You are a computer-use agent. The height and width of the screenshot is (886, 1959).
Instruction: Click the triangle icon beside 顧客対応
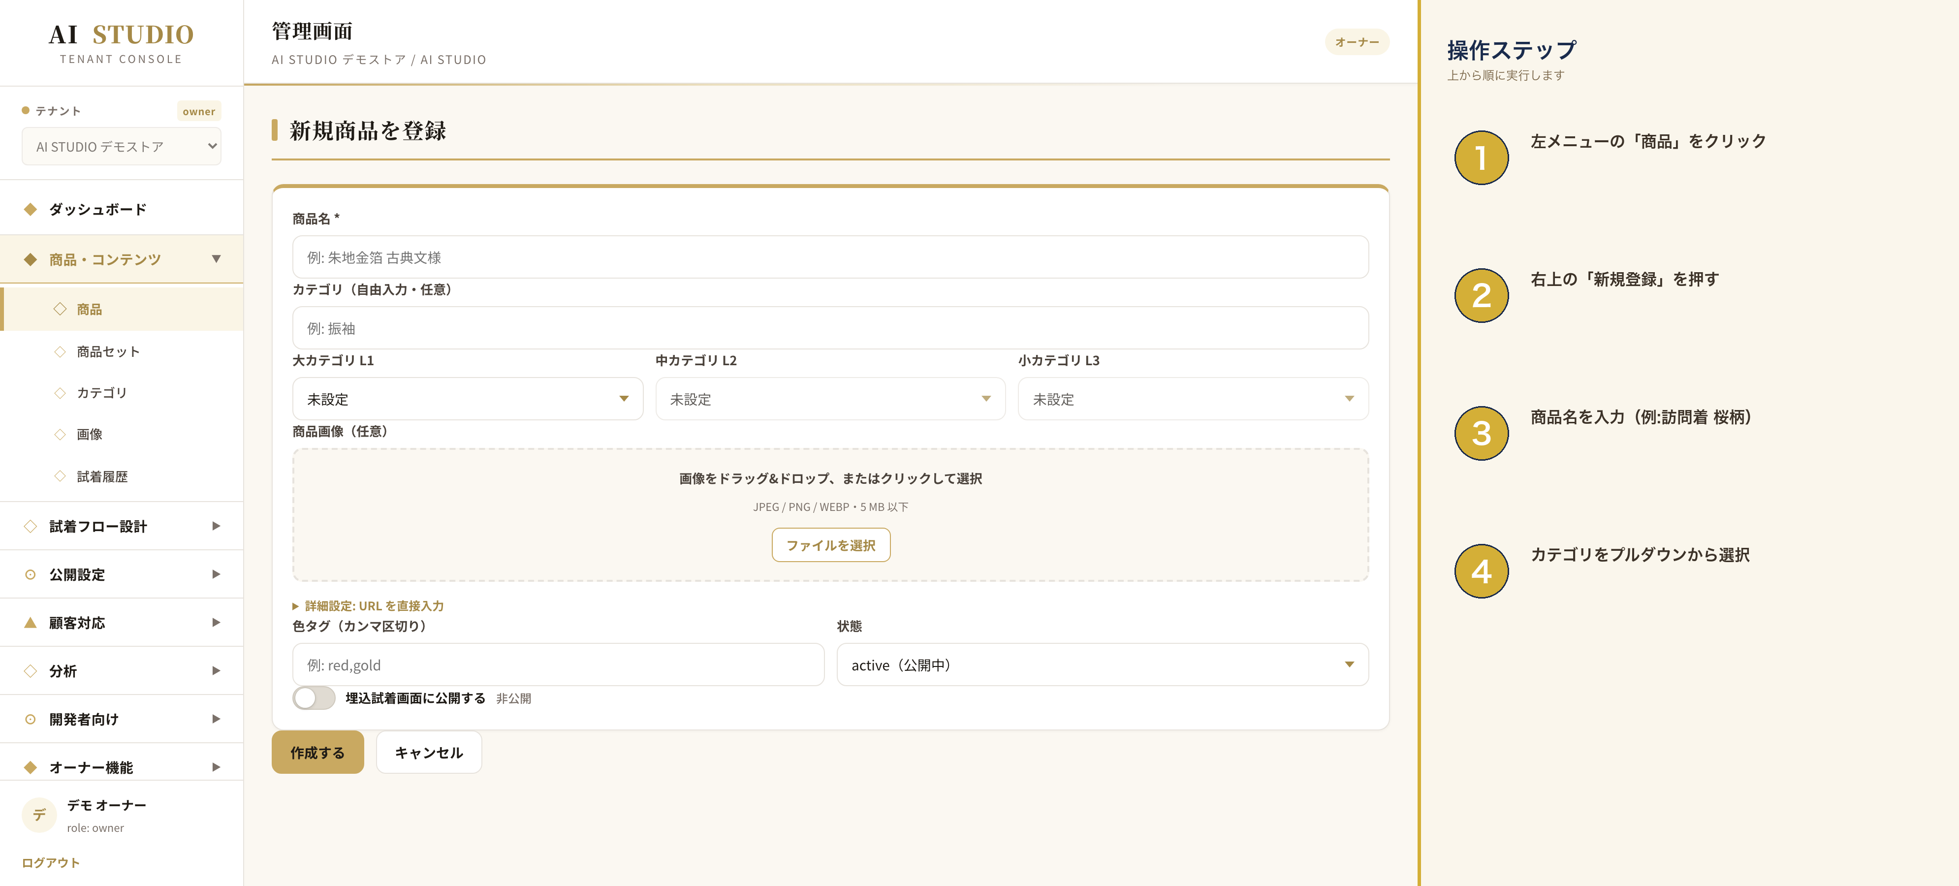coord(31,622)
